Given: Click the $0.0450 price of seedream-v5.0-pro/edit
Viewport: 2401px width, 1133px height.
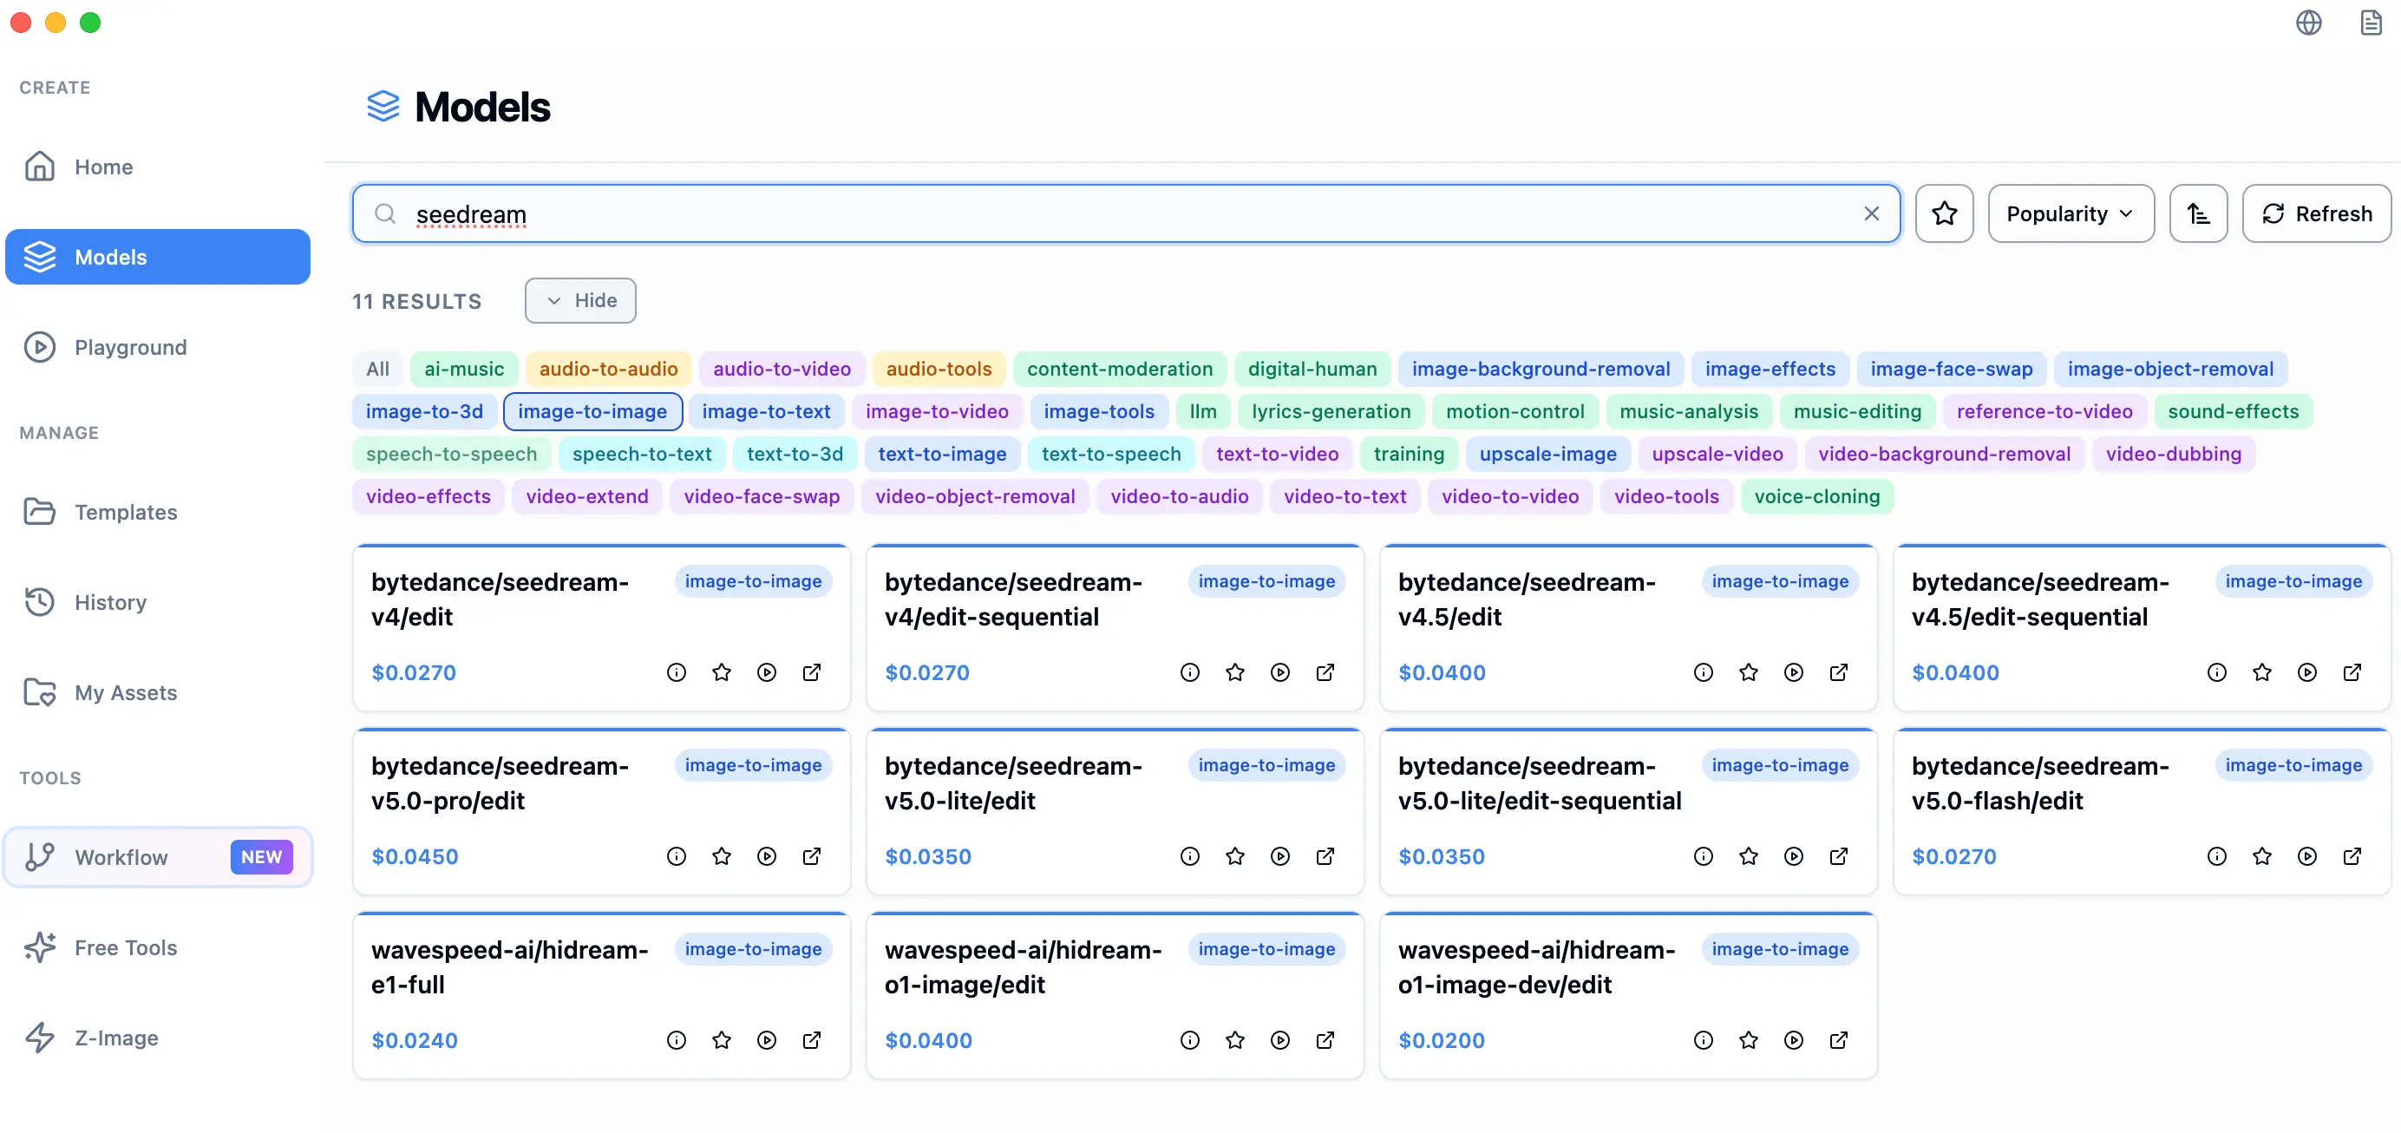Looking at the screenshot, I should pyautogui.click(x=415, y=856).
